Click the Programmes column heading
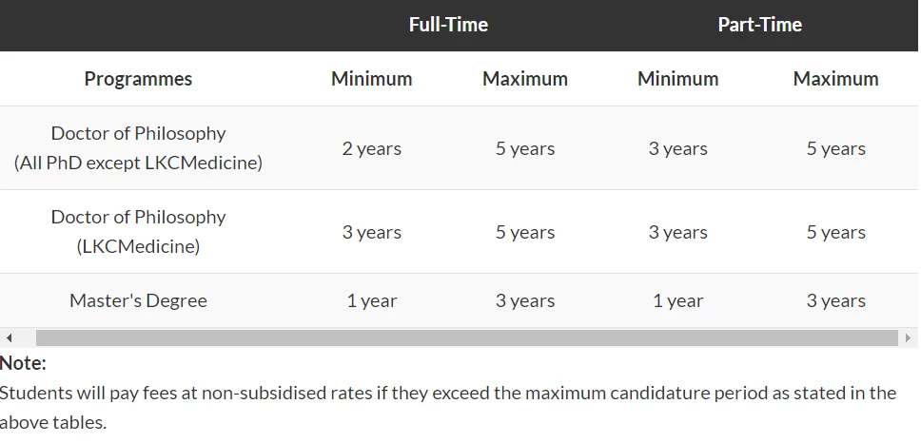This screenshot has height=443, width=921. [x=138, y=79]
